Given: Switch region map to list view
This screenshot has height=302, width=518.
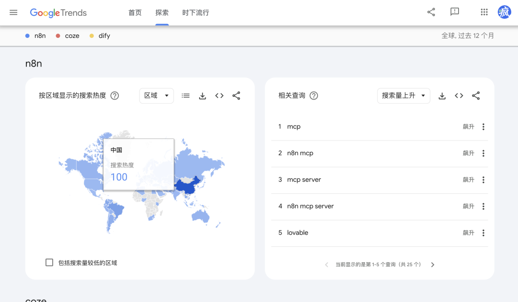Looking at the screenshot, I should coord(186,96).
